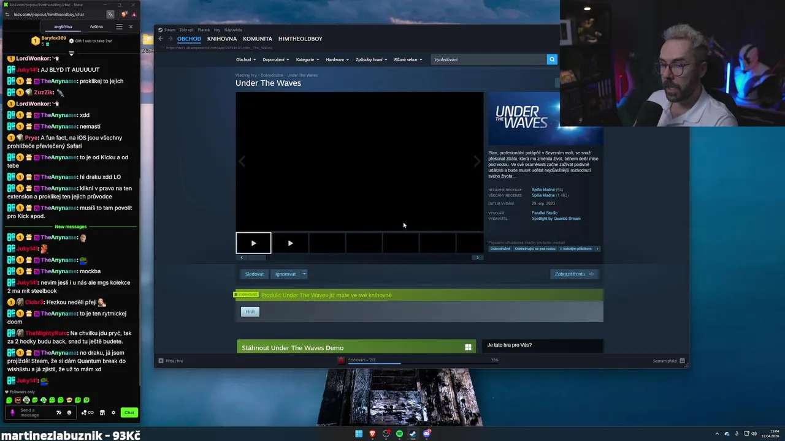785x441 pixels.
Task: Click the Zobrazit frontu button
Action: (x=575, y=274)
